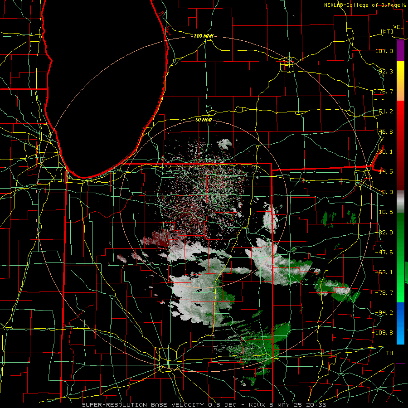Pick the purple segment of the velocity scale

tap(400, 51)
